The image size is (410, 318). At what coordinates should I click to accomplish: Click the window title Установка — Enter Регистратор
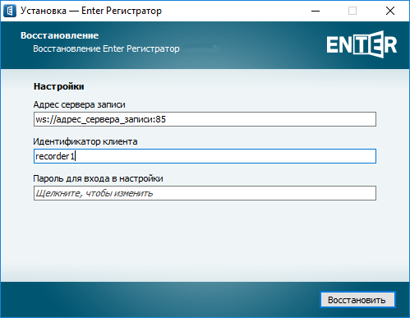coord(91,11)
